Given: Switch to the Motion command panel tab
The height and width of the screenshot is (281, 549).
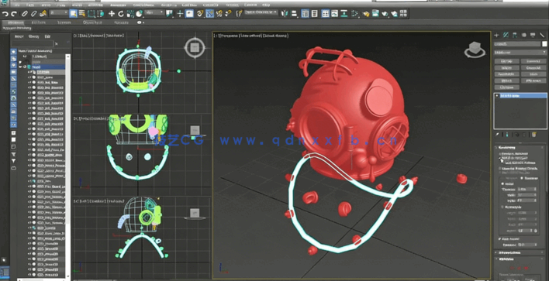Looking at the screenshot, I should point(523,35).
